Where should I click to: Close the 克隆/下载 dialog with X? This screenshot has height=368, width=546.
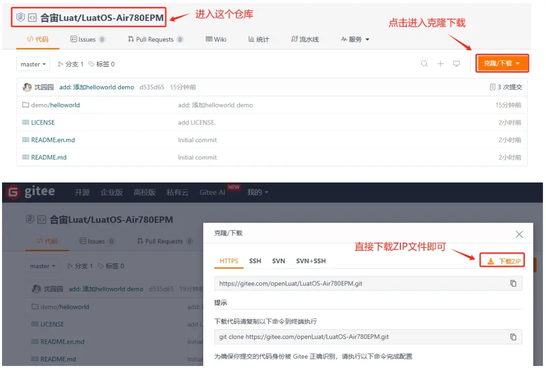coord(519,234)
